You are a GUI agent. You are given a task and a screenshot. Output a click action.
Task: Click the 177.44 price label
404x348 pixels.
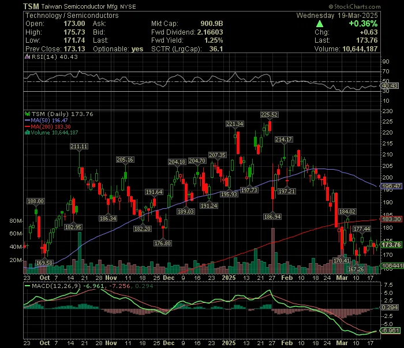coord(362,229)
